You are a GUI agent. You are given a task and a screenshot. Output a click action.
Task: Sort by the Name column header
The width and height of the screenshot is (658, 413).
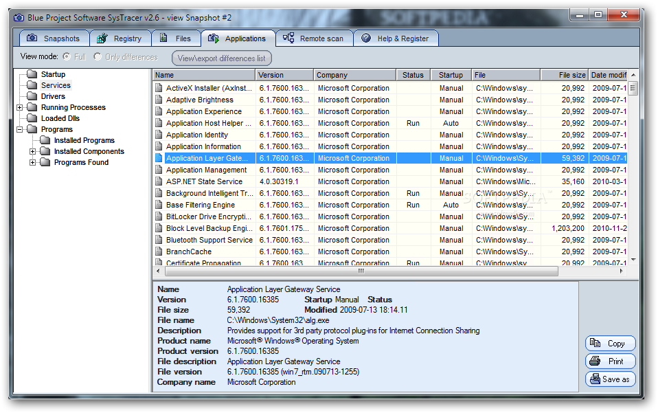[204, 75]
